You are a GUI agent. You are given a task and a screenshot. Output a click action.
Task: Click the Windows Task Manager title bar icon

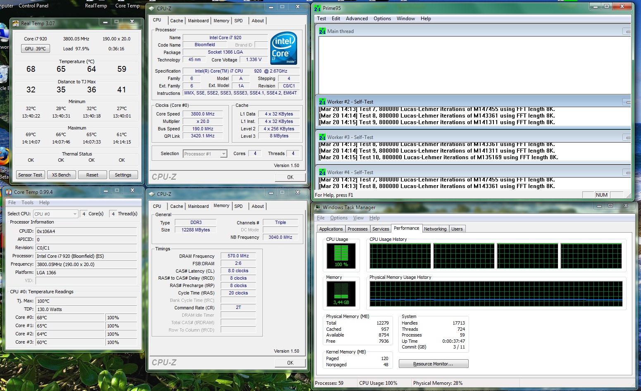point(318,207)
